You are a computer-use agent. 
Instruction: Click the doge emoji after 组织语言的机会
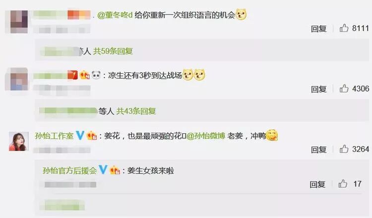pyautogui.click(x=241, y=14)
